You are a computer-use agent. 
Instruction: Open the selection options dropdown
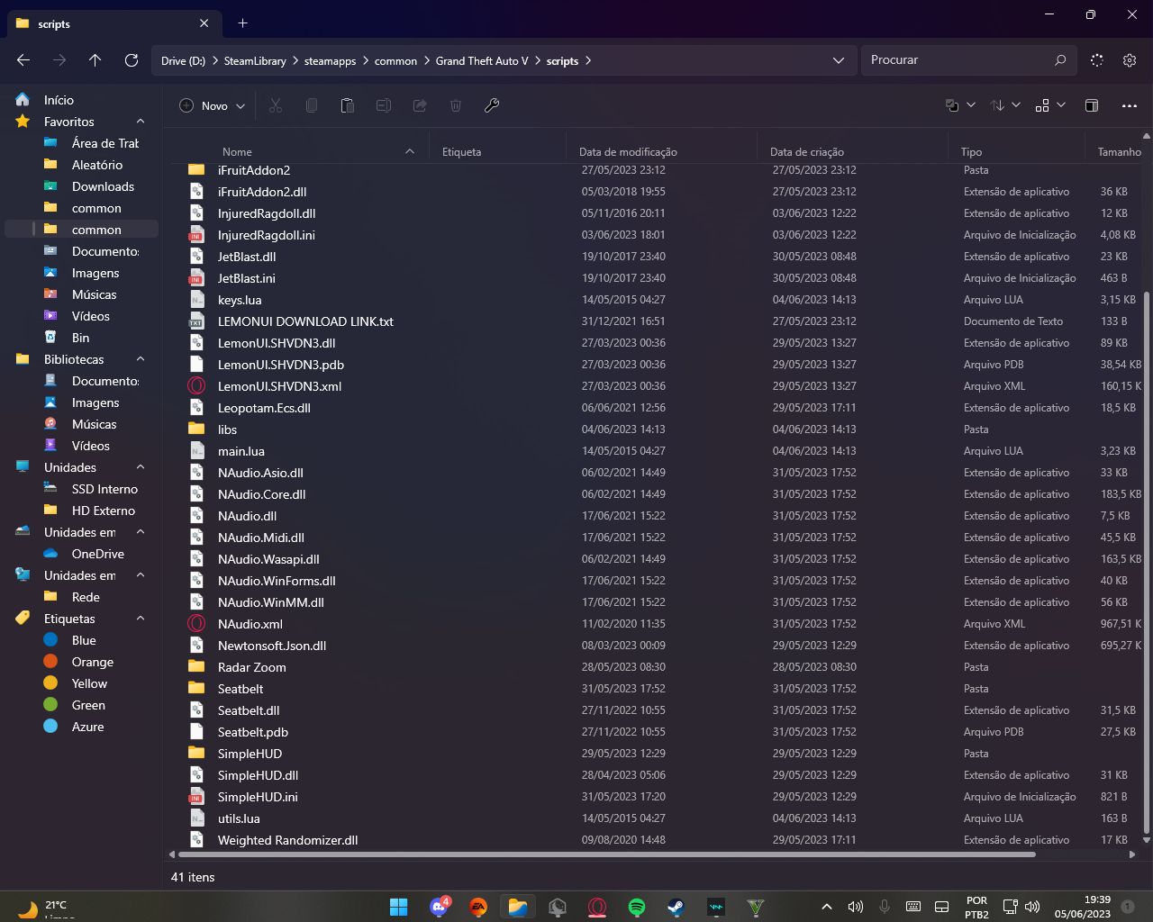(960, 105)
